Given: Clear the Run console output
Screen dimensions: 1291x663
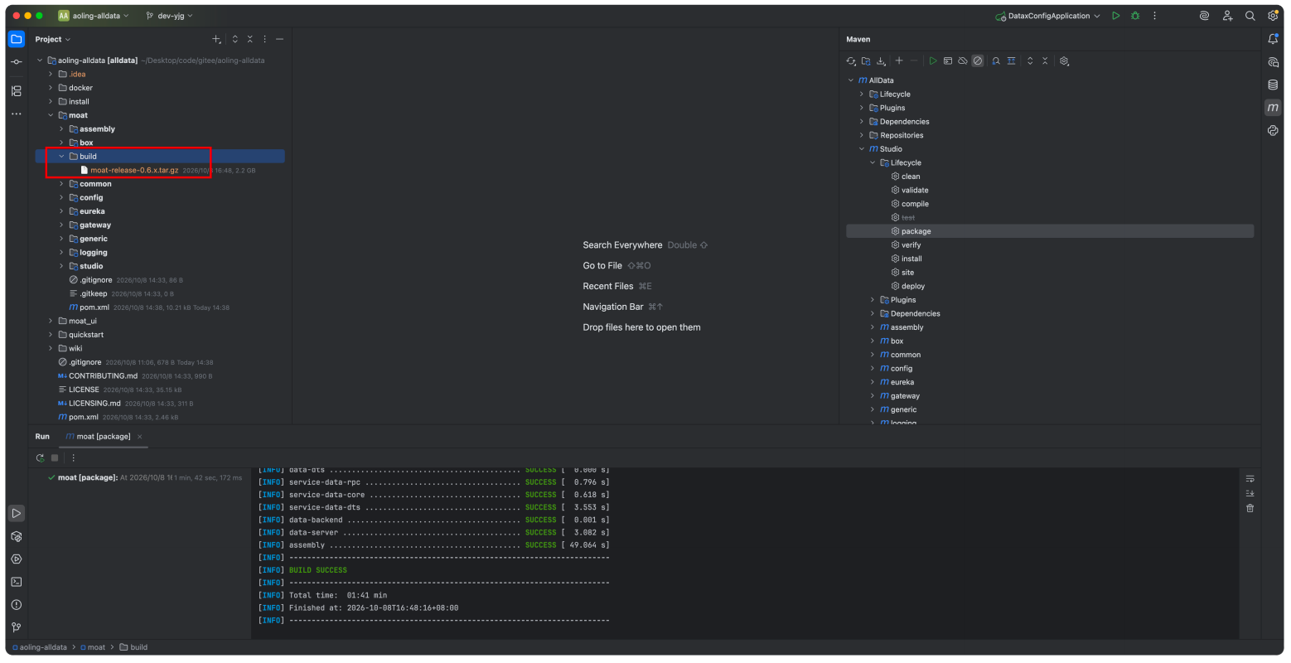Looking at the screenshot, I should coord(1250,508).
